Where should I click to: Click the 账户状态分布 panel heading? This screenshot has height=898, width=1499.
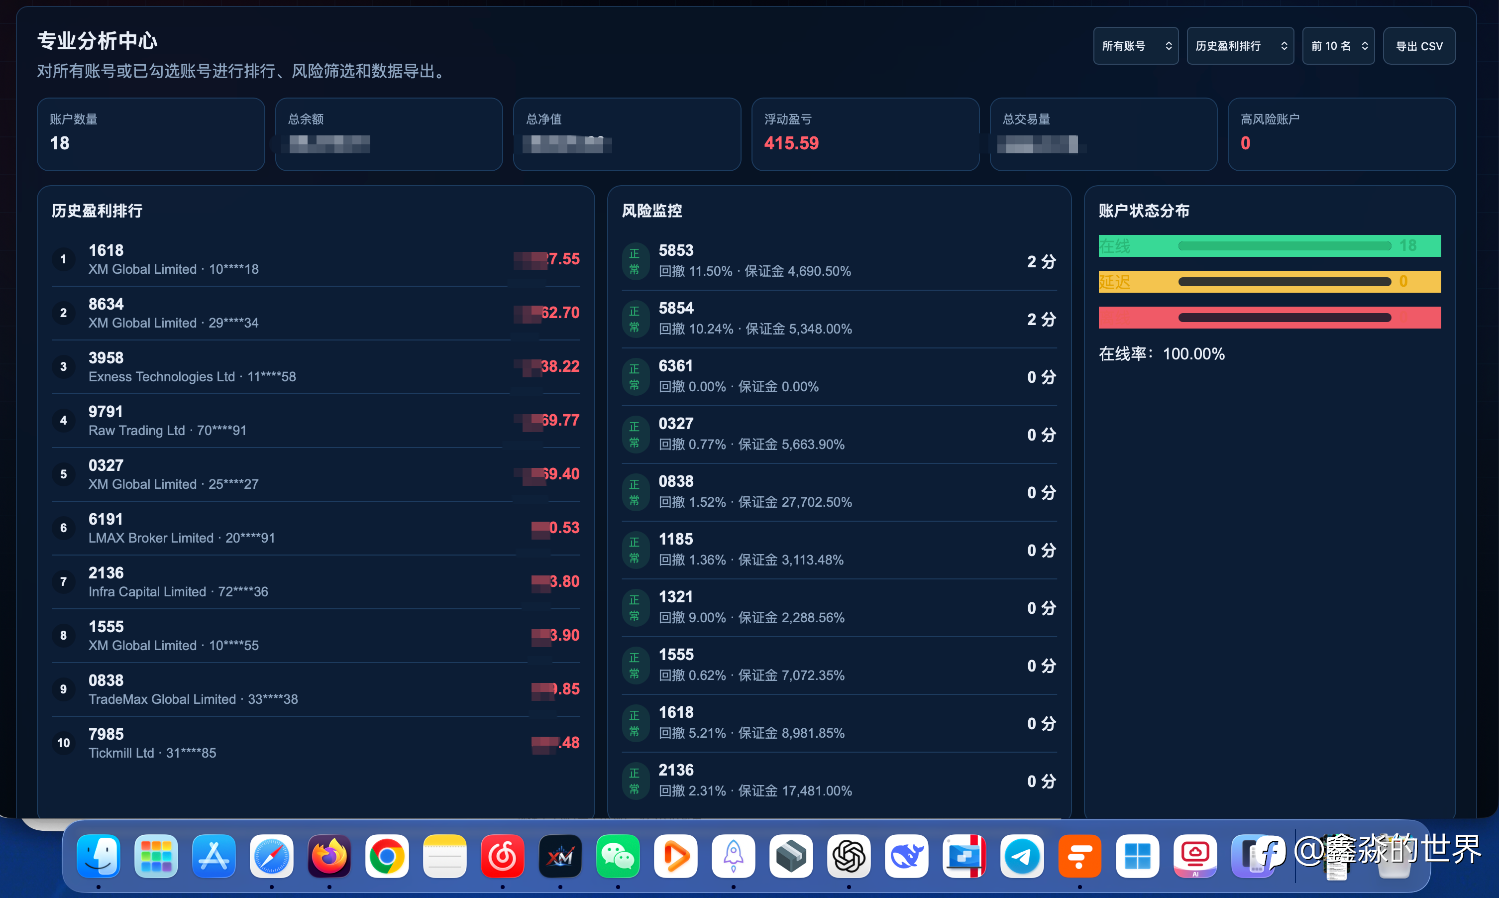(x=1144, y=211)
